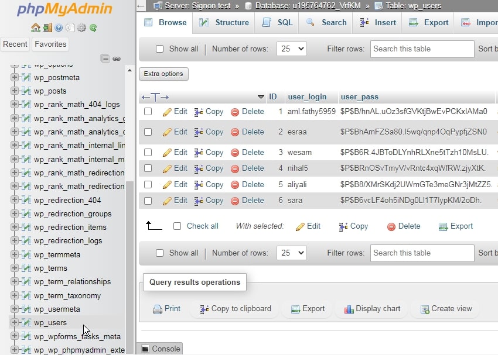
Task: Tick the checkbox for row aml.fathy5959
Action: [x=148, y=112]
